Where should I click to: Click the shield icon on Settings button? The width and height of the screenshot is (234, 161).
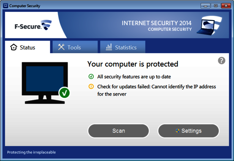click(x=177, y=131)
